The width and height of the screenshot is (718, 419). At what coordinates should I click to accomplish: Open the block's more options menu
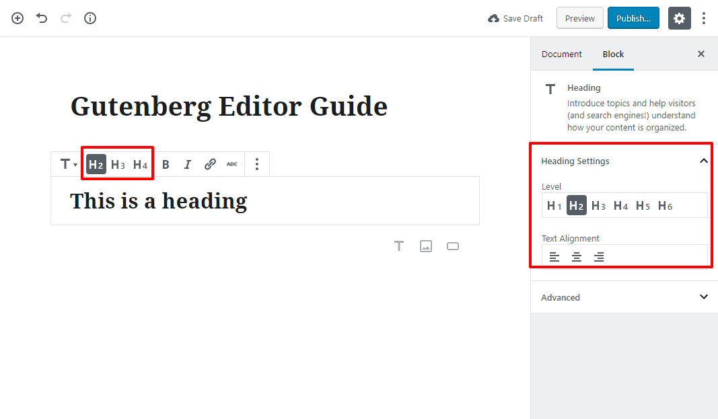pyautogui.click(x=257, y=164)
